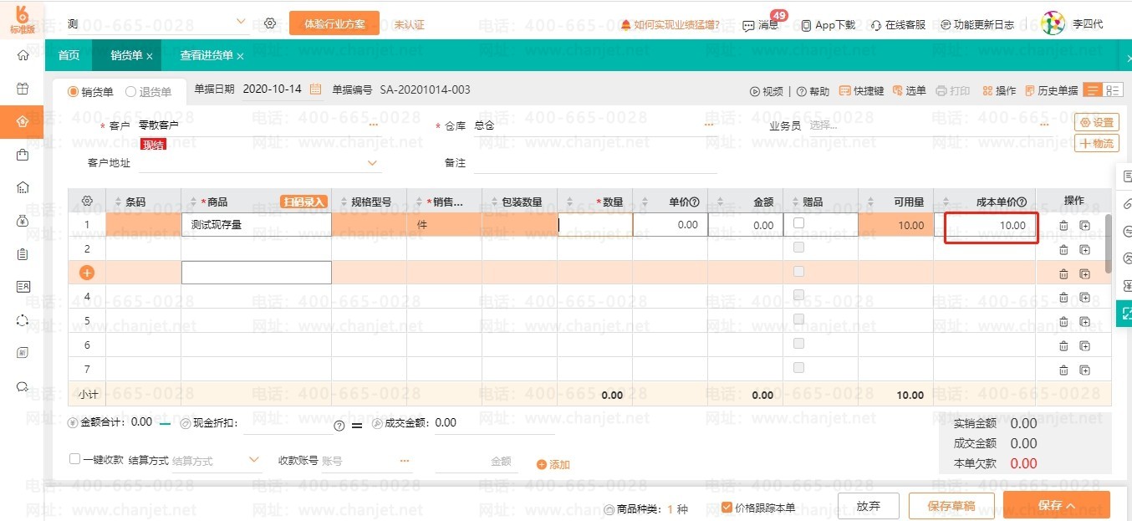Click the settings gear beside account name
Viewport: 1132px width, 521px height.
tap(270, 23)
